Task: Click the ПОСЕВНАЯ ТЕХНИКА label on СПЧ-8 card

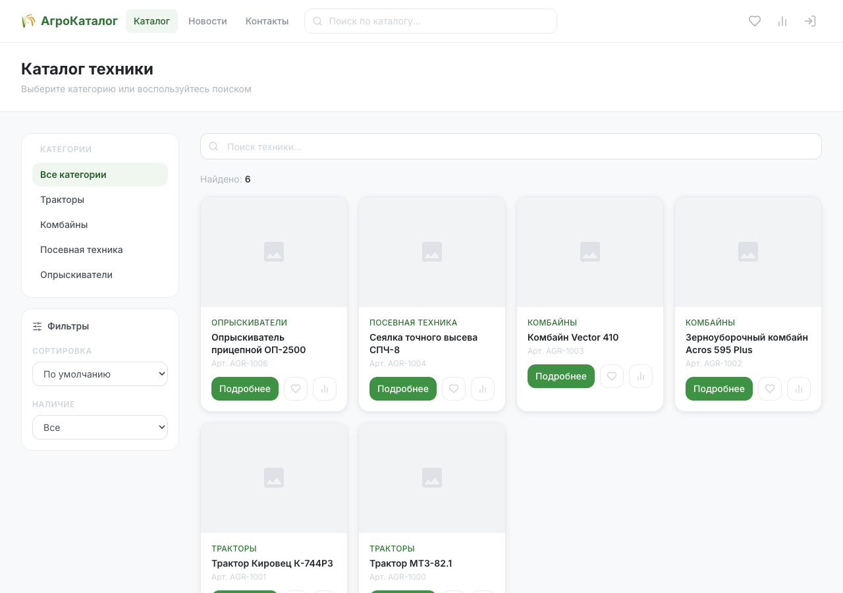Action: point(413,323)
